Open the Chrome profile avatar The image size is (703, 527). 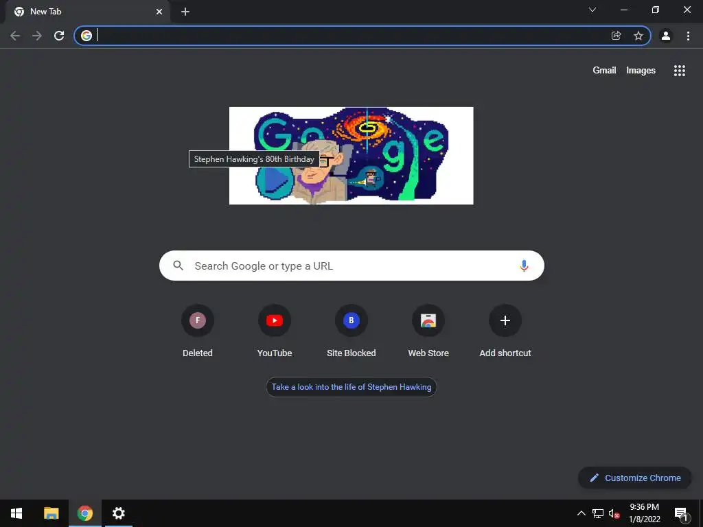666,36
